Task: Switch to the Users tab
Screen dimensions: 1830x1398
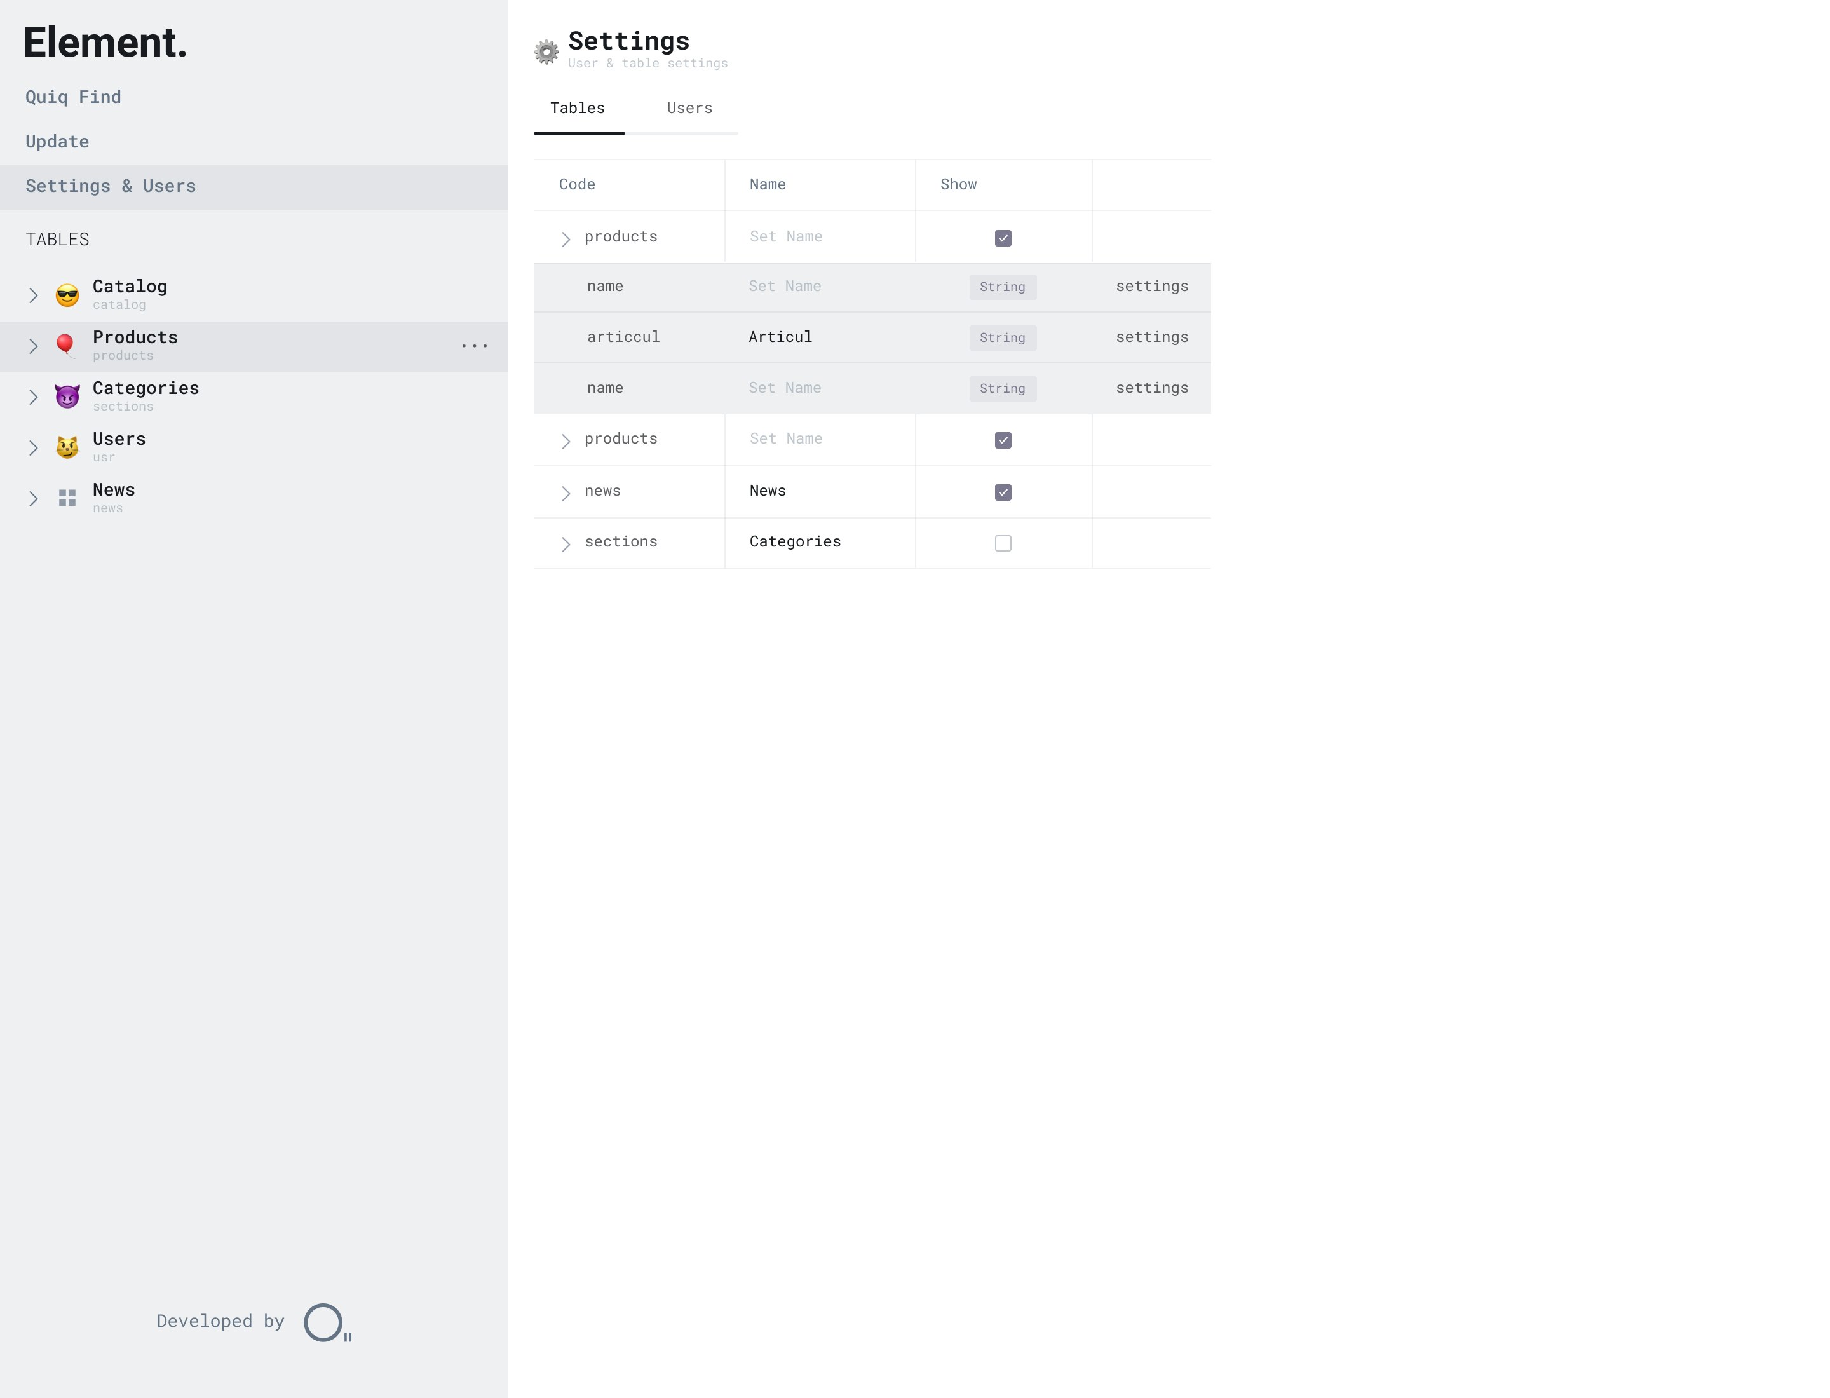Action: pyautogui.click(x=689, y=108)
